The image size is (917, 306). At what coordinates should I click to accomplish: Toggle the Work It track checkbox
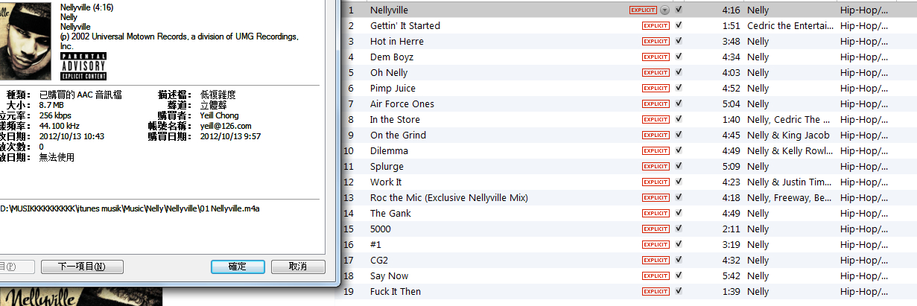[x=679, y=182]
